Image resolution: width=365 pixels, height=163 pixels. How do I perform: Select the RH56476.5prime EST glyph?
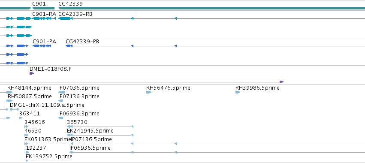[149, 92]
